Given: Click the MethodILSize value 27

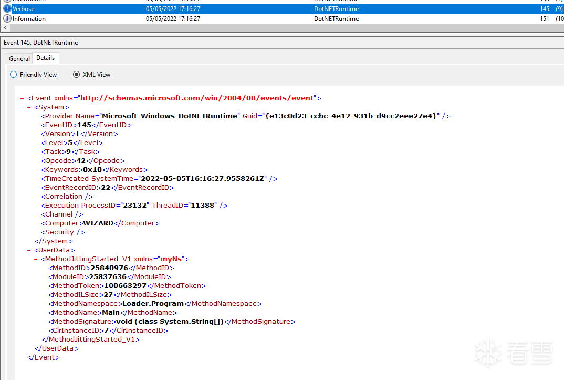Looking at the screenshot, I should [108, 295].
